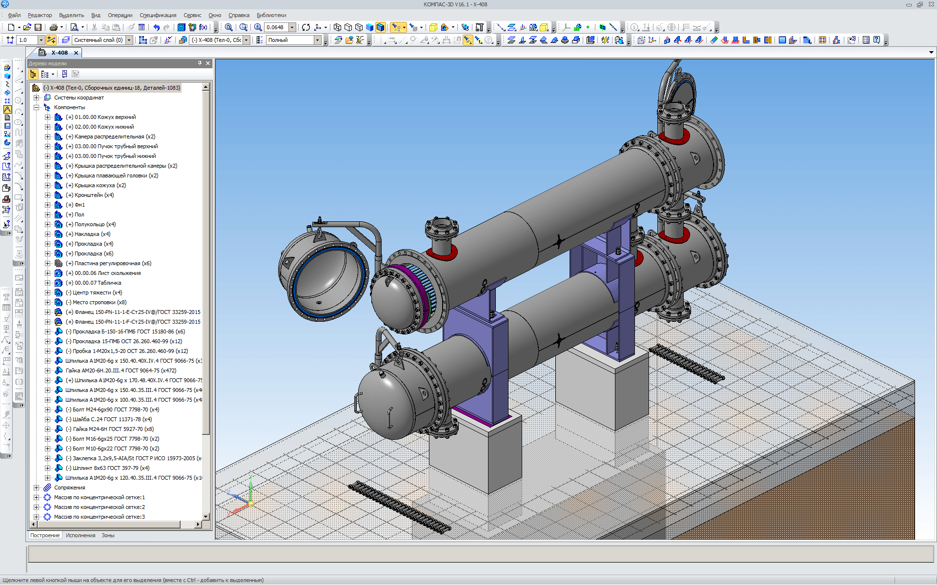Open the Полный display mode combo box

[x=318, y=40]
